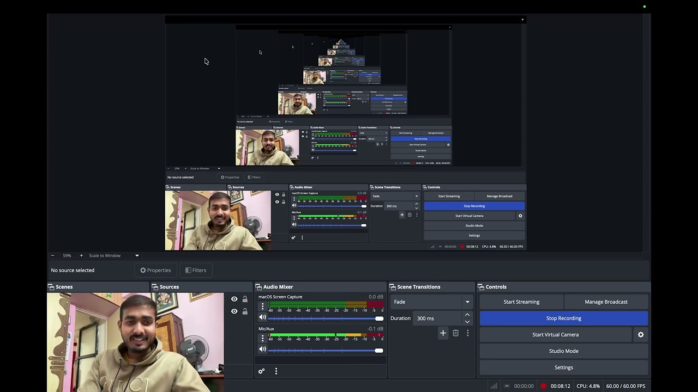This screenshot has height=392, width=698.
Task: Click the main red recording dot status icon
Action: pyautogui.click(x=543, y=386)
